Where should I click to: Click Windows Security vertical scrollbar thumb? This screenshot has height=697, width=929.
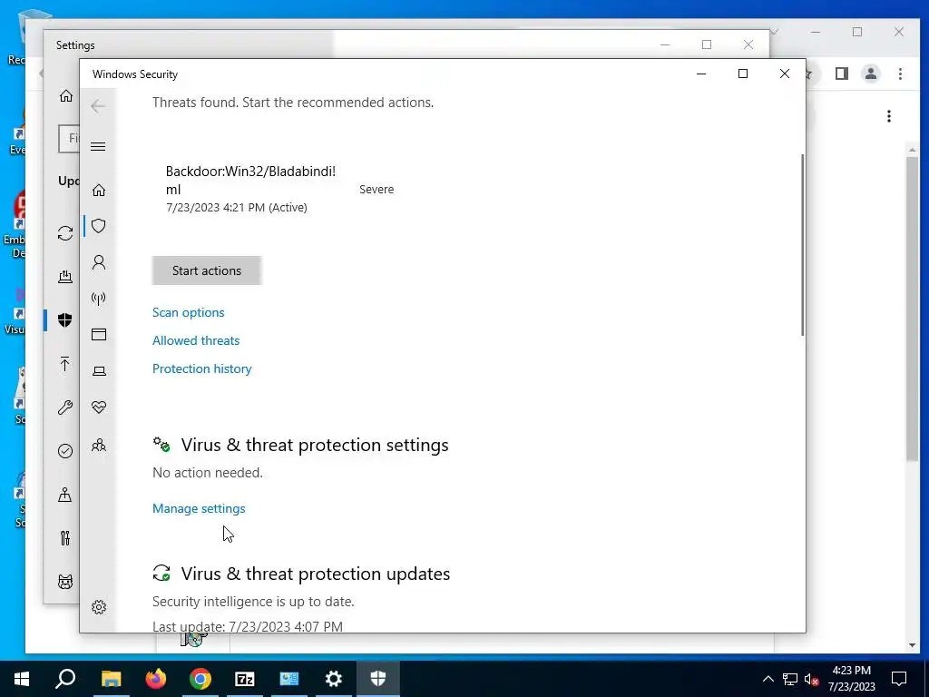802,245
